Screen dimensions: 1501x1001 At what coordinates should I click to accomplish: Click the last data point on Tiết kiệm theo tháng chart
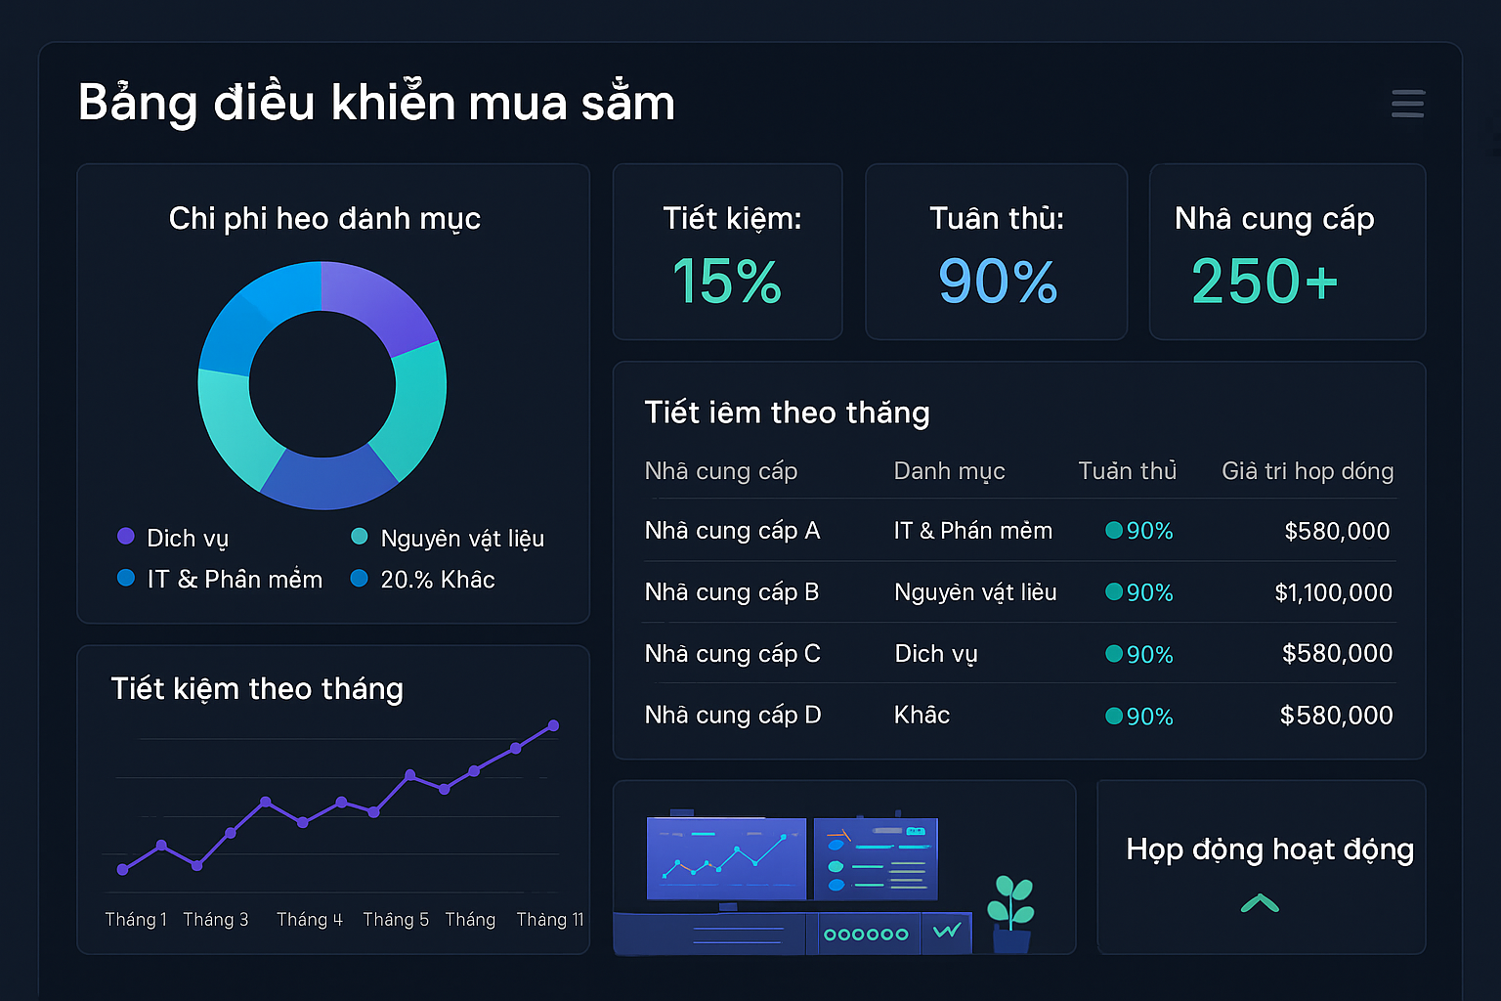pos(552,724)
